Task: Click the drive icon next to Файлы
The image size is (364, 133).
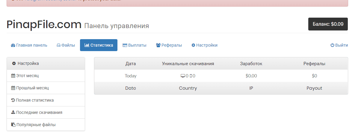Action: [59, 45]
